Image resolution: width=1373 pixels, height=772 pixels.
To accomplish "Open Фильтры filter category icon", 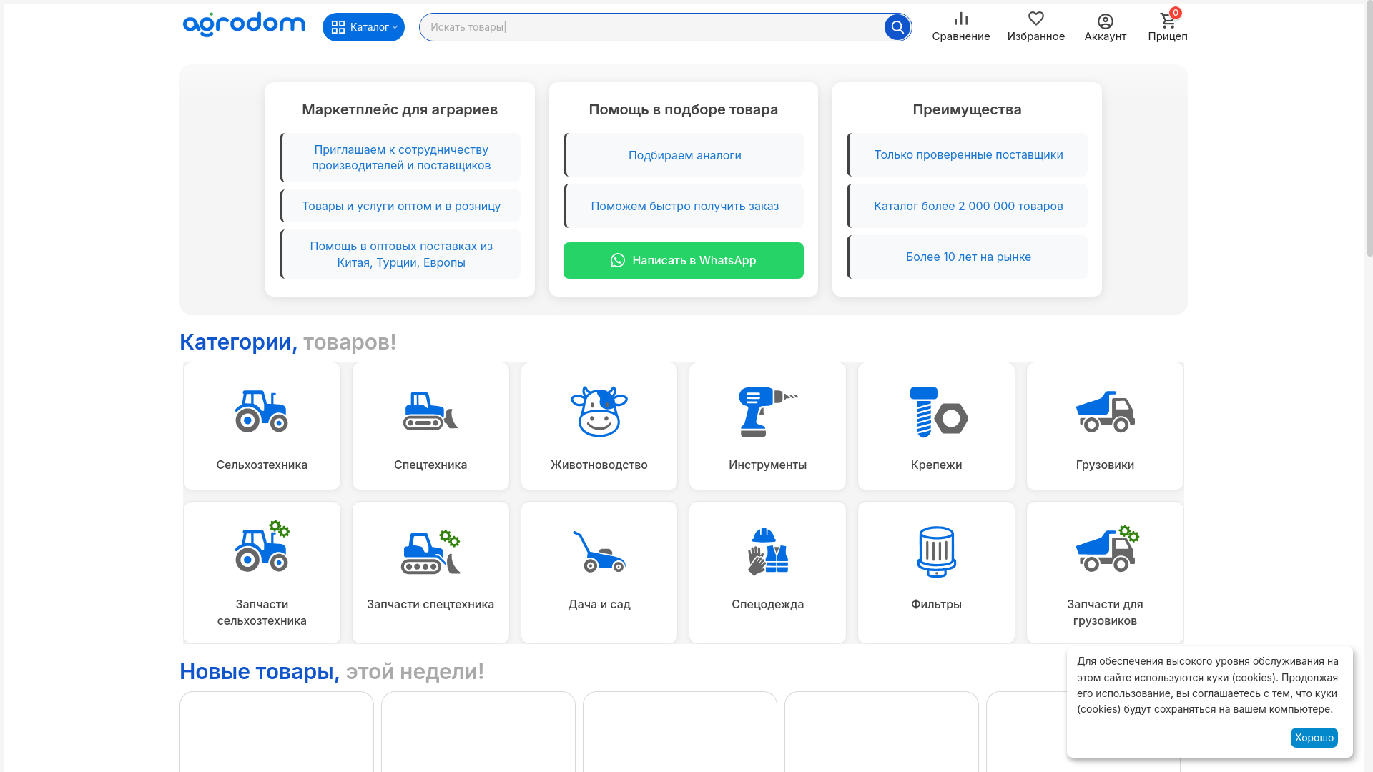I will pyautogui.click(x=937, y=552).
